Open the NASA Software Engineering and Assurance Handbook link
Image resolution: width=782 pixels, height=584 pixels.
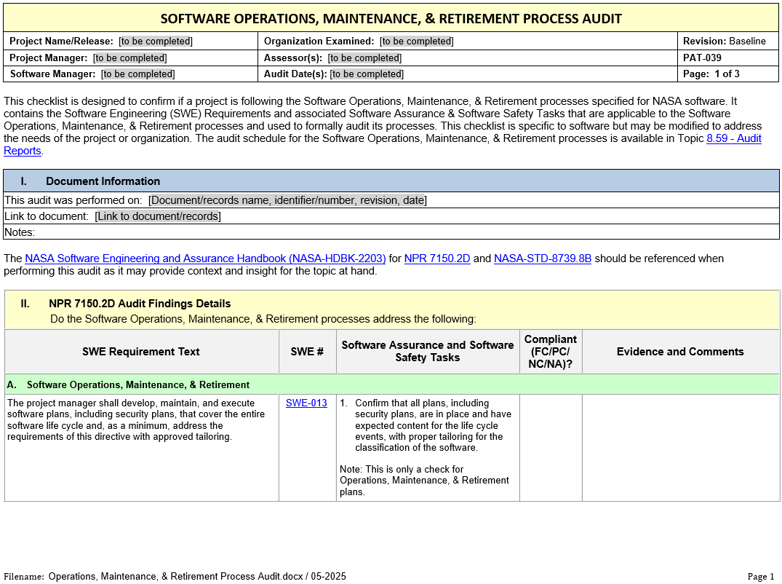pyautogui.click(x=205, y=259)
